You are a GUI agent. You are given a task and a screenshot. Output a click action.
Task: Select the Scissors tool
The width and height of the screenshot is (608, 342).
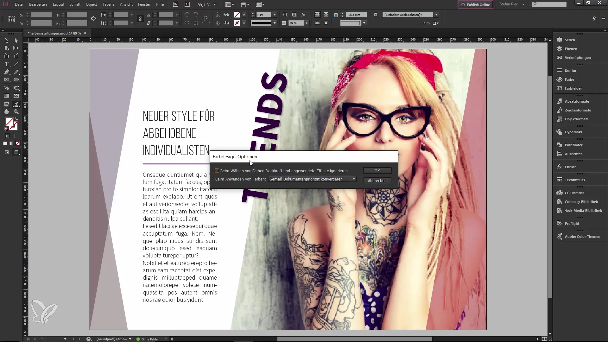(x=6, y=88)
